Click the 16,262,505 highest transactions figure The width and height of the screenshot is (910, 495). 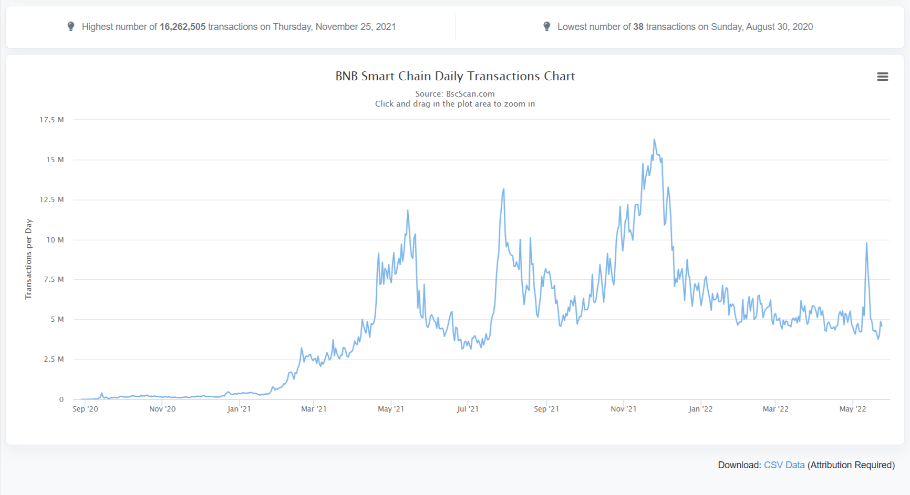[182, 27]
